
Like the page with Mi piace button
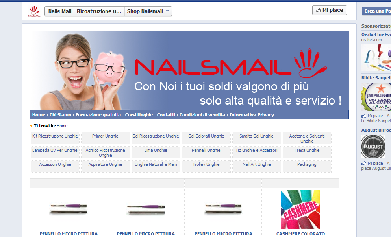(x=330, y=10)
